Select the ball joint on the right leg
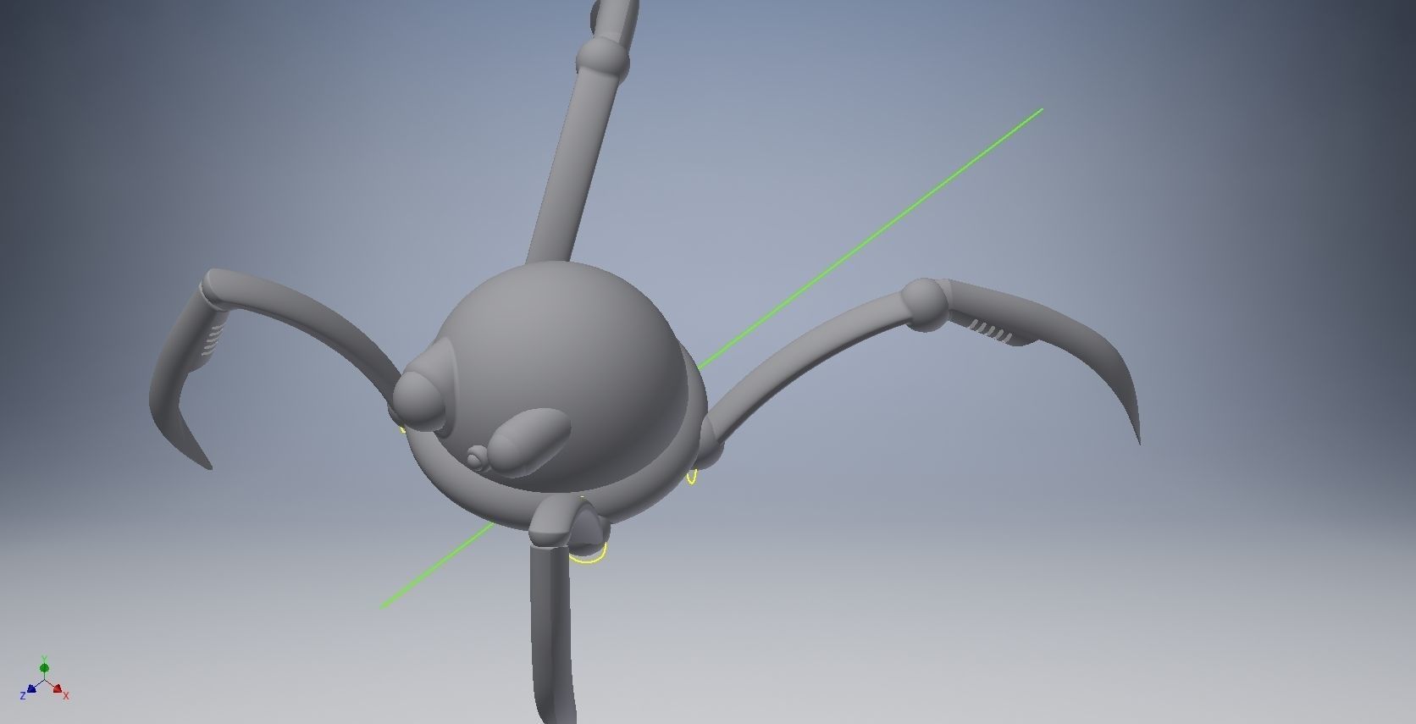Screen dimensions: 1416x724 (x=924, y=304)
